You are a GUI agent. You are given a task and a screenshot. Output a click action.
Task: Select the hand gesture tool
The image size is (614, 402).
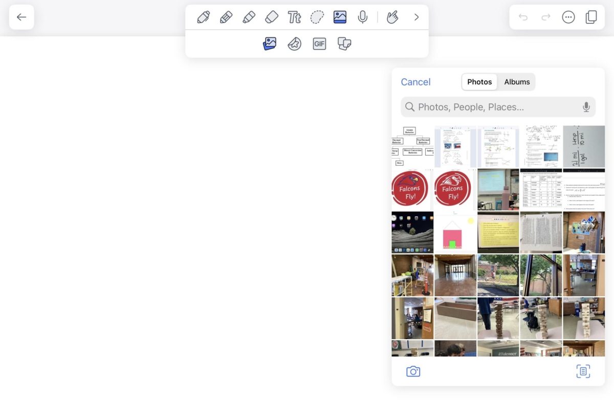[x=392, y=17]
